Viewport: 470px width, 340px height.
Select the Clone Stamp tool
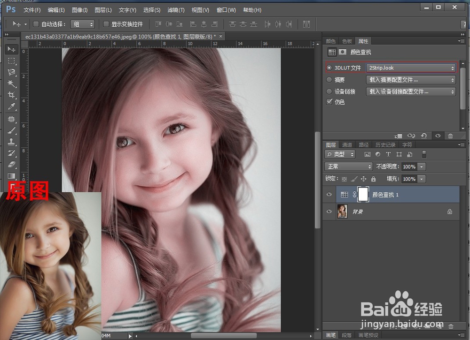12,142
